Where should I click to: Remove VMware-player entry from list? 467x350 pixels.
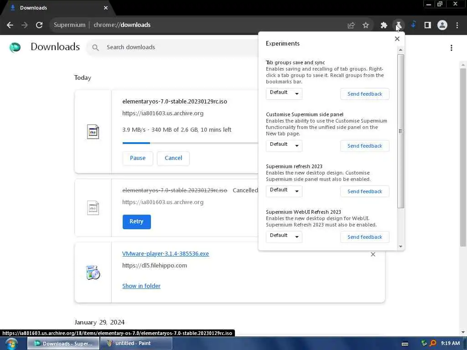[373, 254]
